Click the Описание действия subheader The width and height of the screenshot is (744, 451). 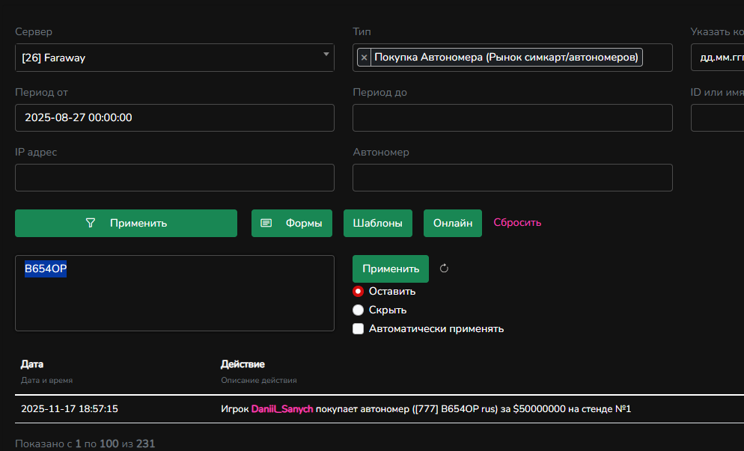coord(259,381)
